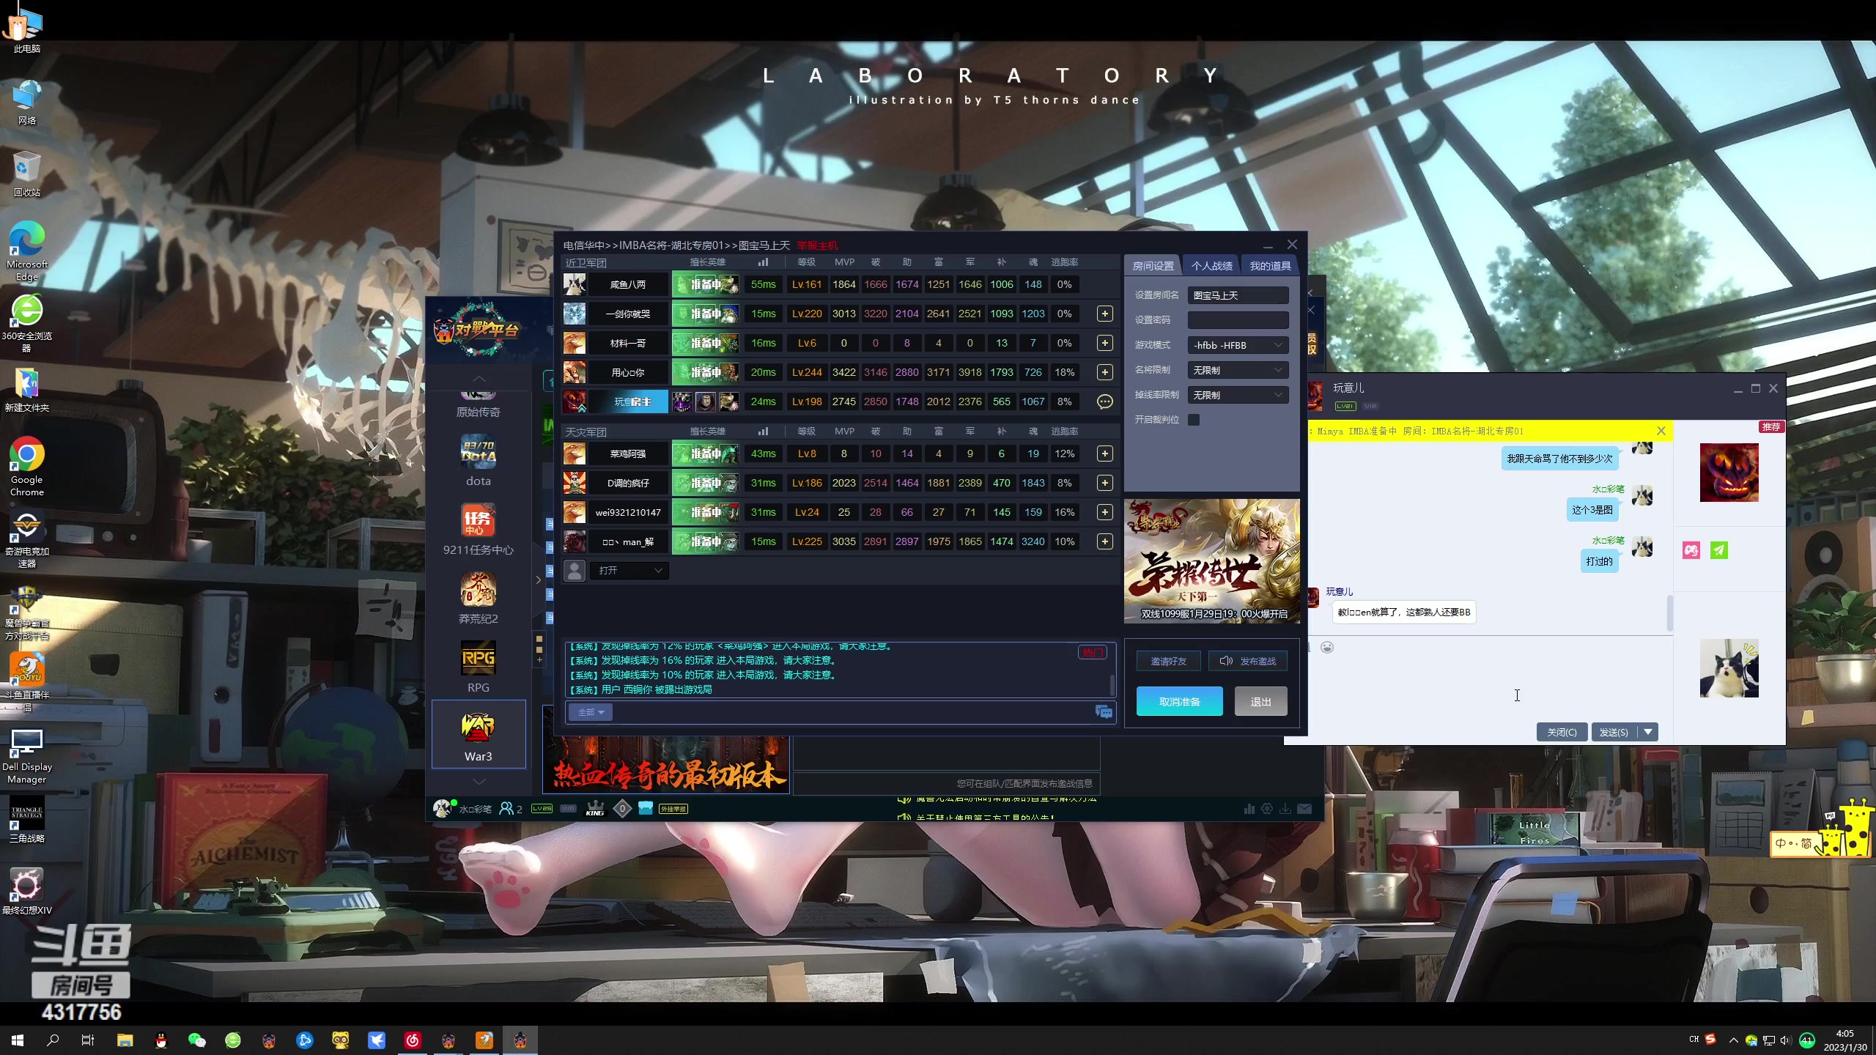The height and width of the screenshot is (1055, 1876).
Task: Open the emoji picker in chat window
Action: tap(1327, 647)
